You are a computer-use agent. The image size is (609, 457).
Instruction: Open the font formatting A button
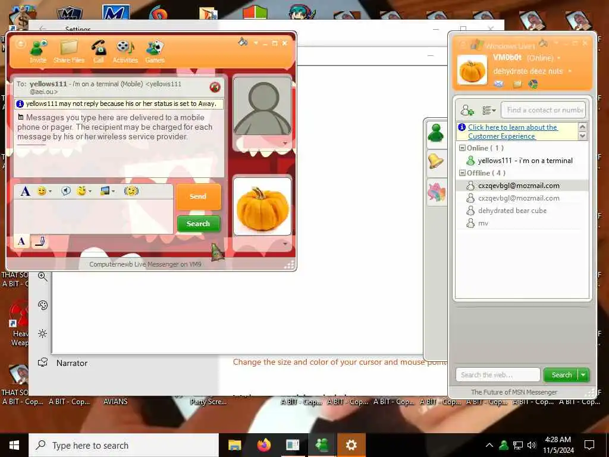(x=25, y=191)
